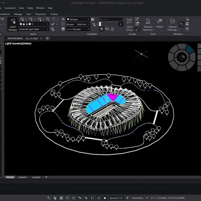This screenshot has height=201, width=201.
Task: Add a new sheet with plus button
Action: click(46, 177)
